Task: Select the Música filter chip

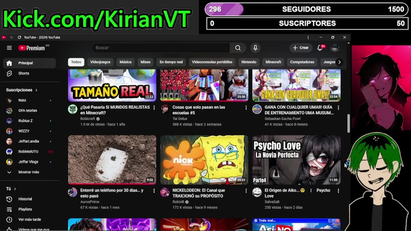Action: pyautogui.click(x=126, y=62)
